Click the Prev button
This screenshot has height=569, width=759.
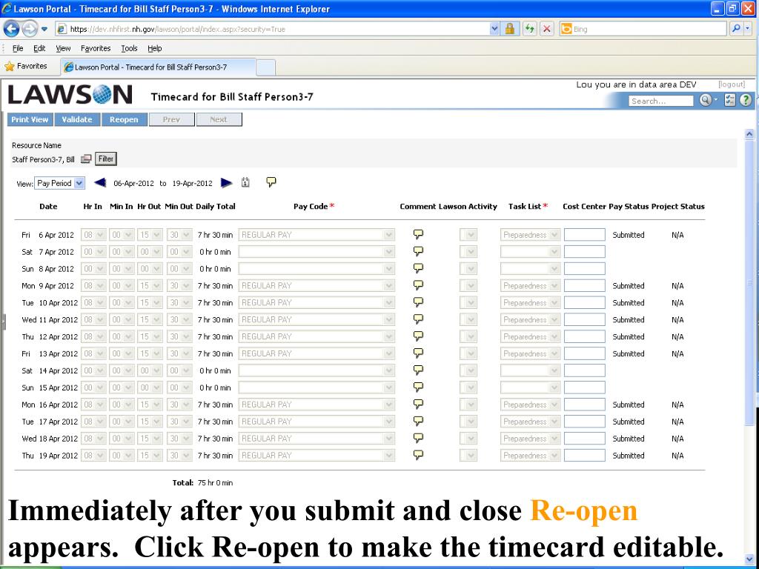pos(171,119)
